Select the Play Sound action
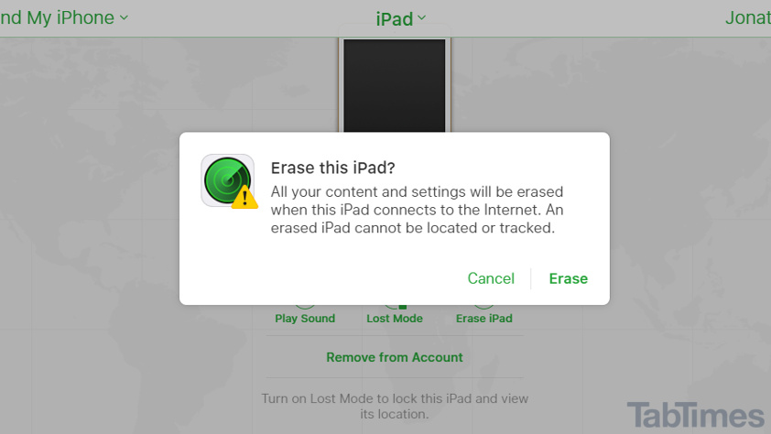The height and width of the screenshot is (434, 771). pyautogui.click(x=305, y=319)
